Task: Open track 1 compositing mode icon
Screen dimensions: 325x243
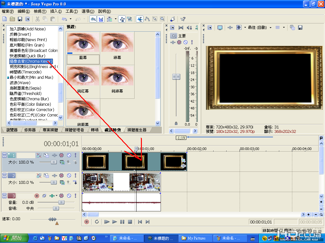Action: 62,162
